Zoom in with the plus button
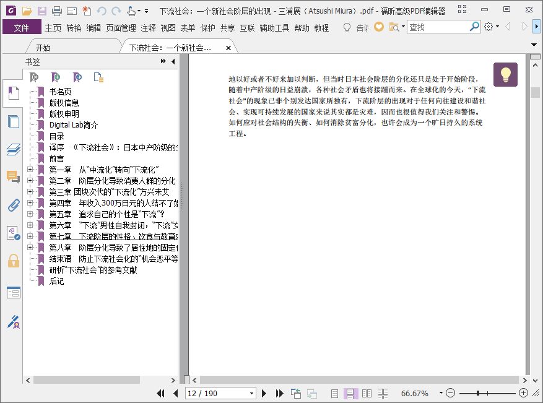The height and width of the screenshot is (403, 543). click(523, 393)
